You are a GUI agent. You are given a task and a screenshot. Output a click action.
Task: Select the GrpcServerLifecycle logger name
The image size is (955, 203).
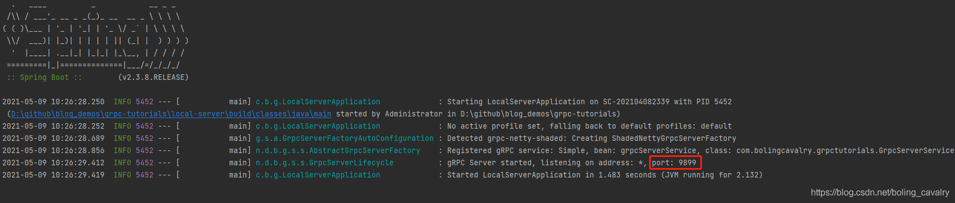(x=324, y=163)
